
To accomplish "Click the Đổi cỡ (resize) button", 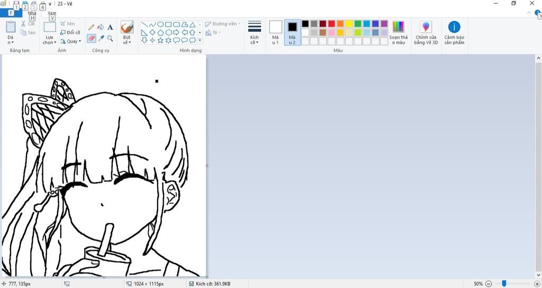I will (70, 32).
